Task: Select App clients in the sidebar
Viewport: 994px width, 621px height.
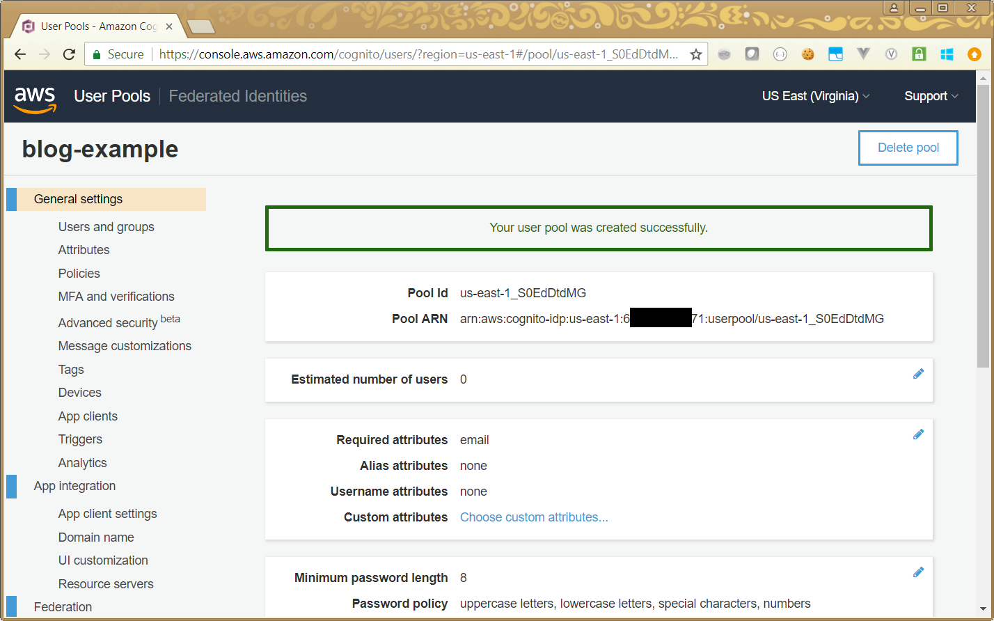Action: pyautogui.click(x=88, y=416)
